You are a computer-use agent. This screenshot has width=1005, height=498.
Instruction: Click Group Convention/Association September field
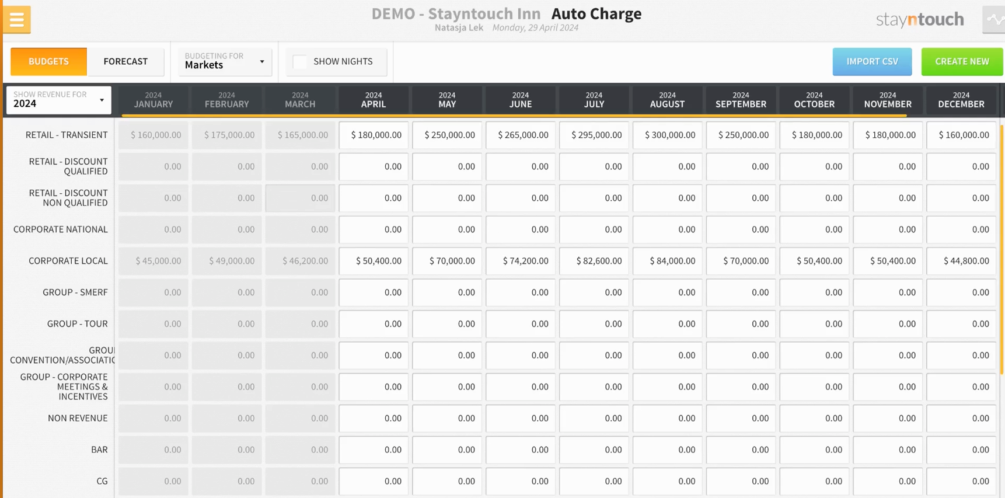[x=741, y=356]
